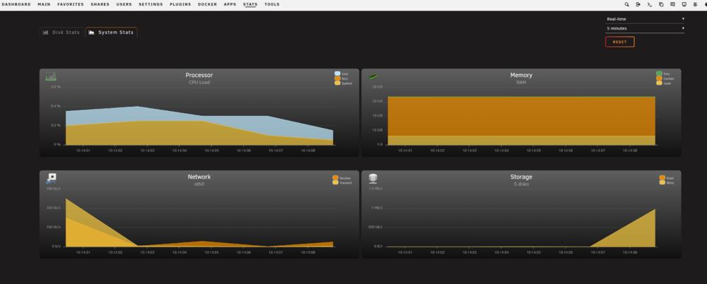Screen dimensions: 707x284
Task: Click the system info monitor icon
Action: (684, 4)
